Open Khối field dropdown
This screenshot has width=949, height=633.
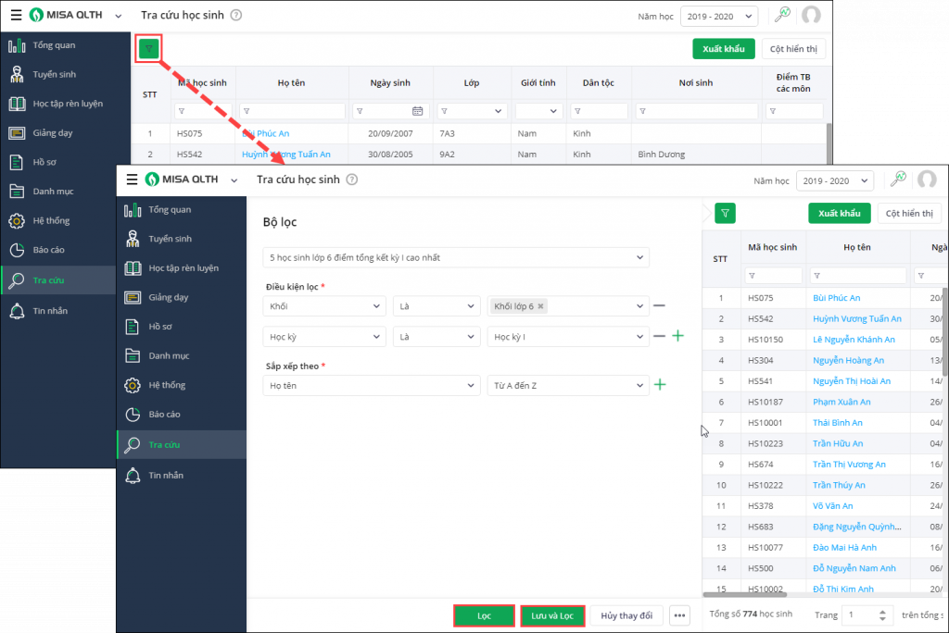[324, 306]
